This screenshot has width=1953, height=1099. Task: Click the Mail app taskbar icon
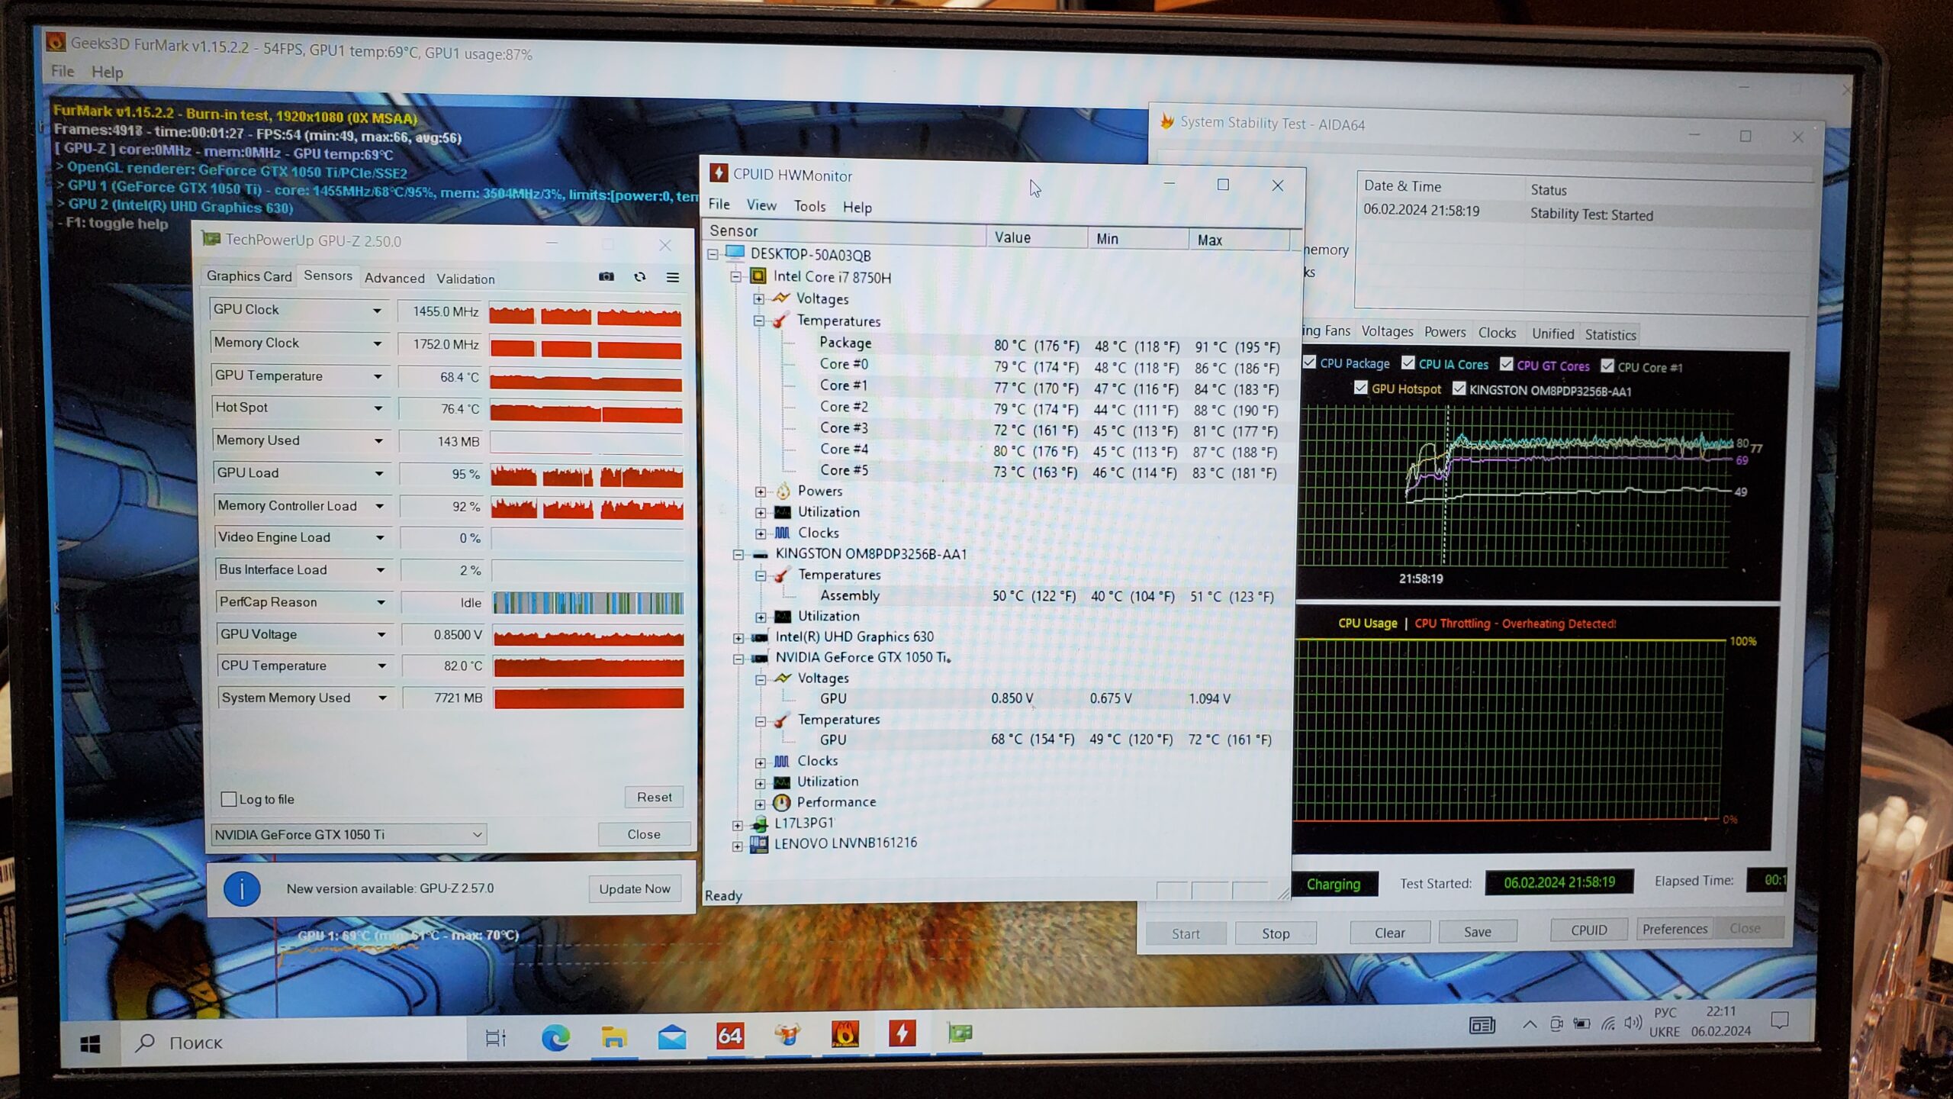(x=671, y=1037)
